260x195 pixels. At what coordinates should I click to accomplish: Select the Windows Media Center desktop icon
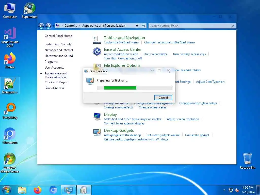[x=10, y=163]
